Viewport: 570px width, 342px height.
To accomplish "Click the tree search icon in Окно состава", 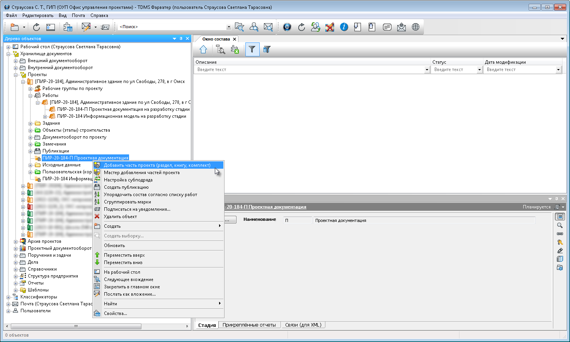I will pos(221,49).
